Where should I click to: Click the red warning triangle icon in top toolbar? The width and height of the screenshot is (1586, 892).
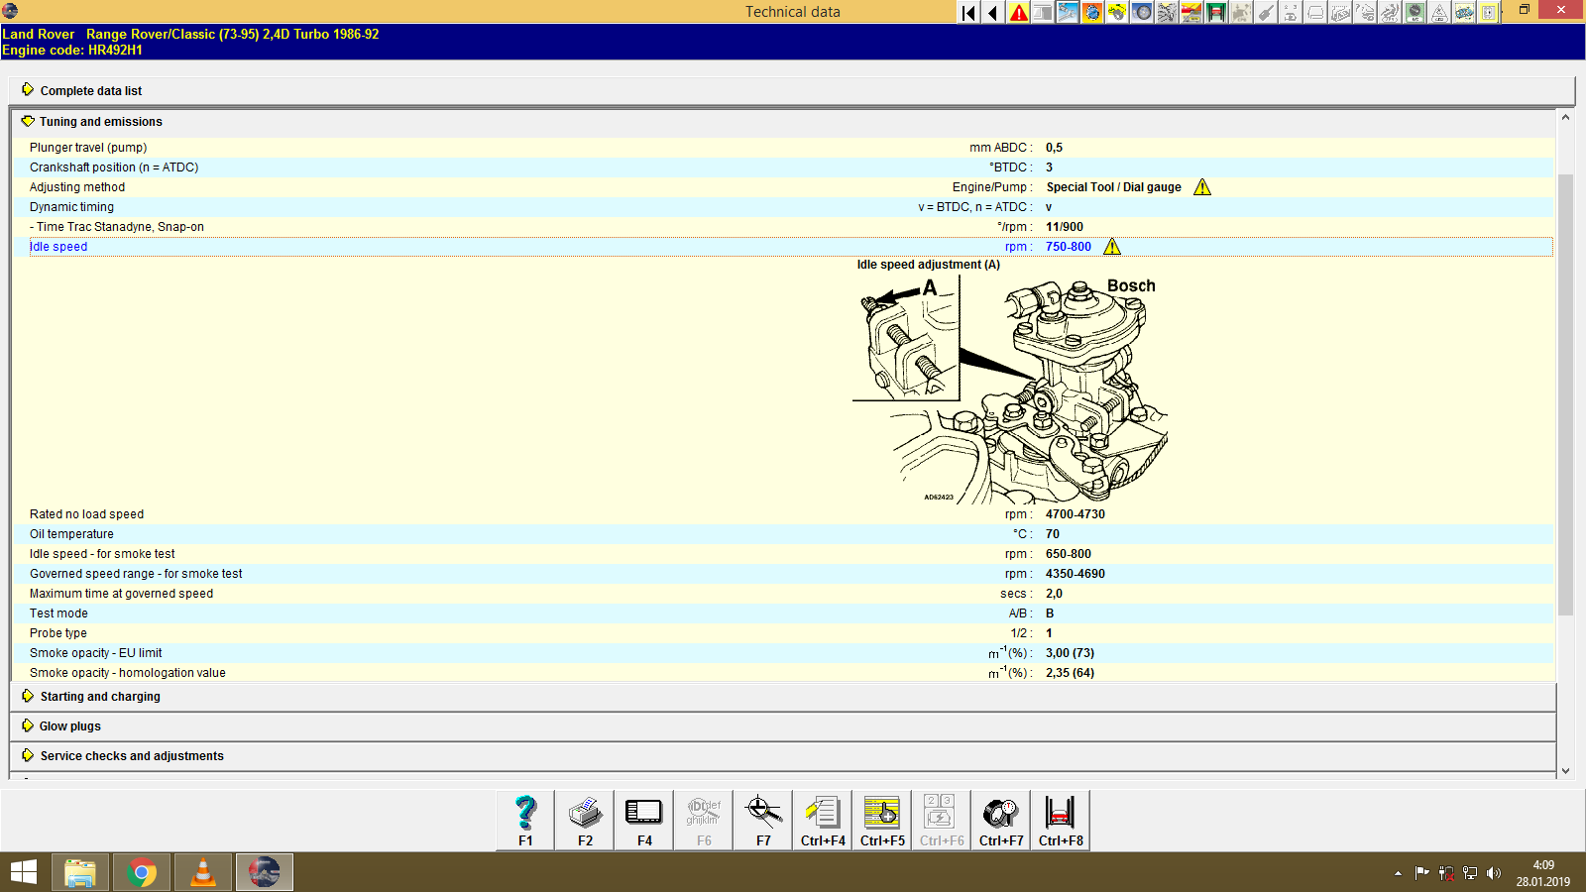point(1018,12)
